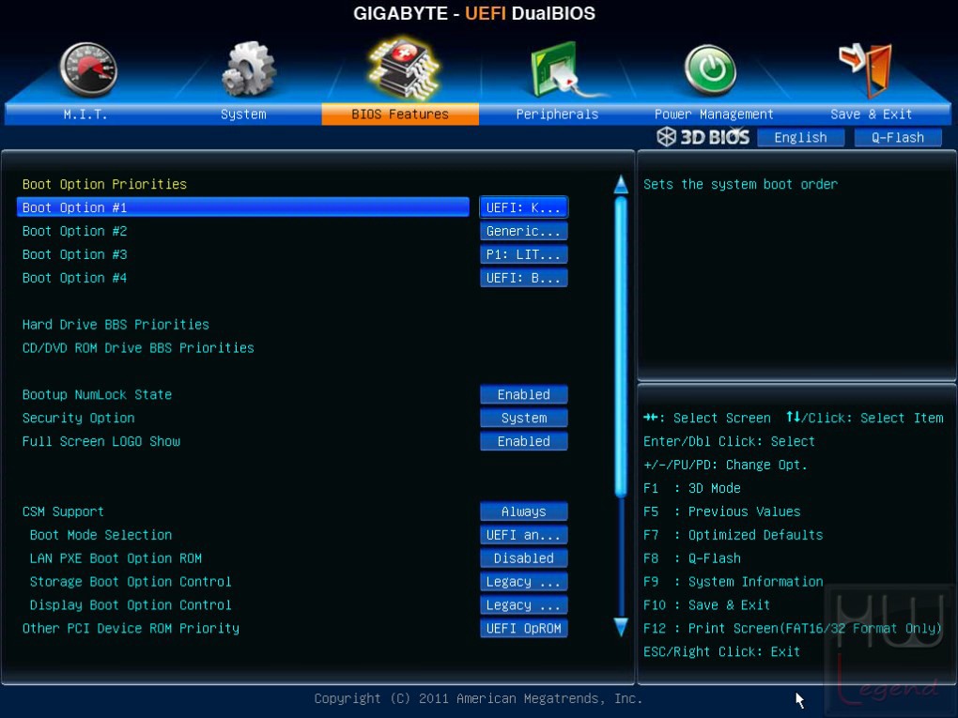The width and height of the screenshot is (958, 718).
Task: Open CD/DVD ROM Drive BBS Priorities submenu
Action: tap(138, 348)
